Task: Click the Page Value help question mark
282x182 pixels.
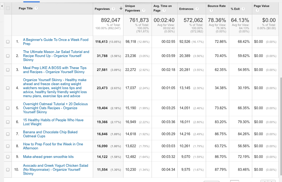Action: [x=257, y=10]
